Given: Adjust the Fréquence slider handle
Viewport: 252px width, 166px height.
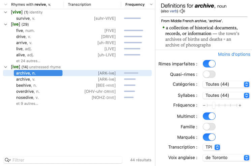Looking at the screenshot, I should pyautogui.click(x=214, y=105).
